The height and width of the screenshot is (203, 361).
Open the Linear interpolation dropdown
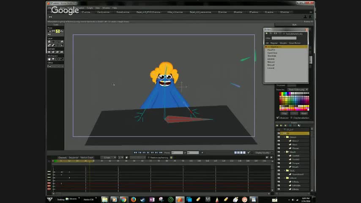click(x=109, y=158)
